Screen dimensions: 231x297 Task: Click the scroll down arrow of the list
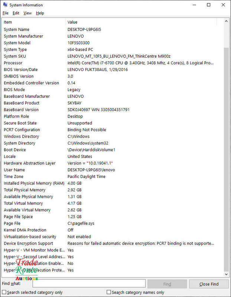226,274
